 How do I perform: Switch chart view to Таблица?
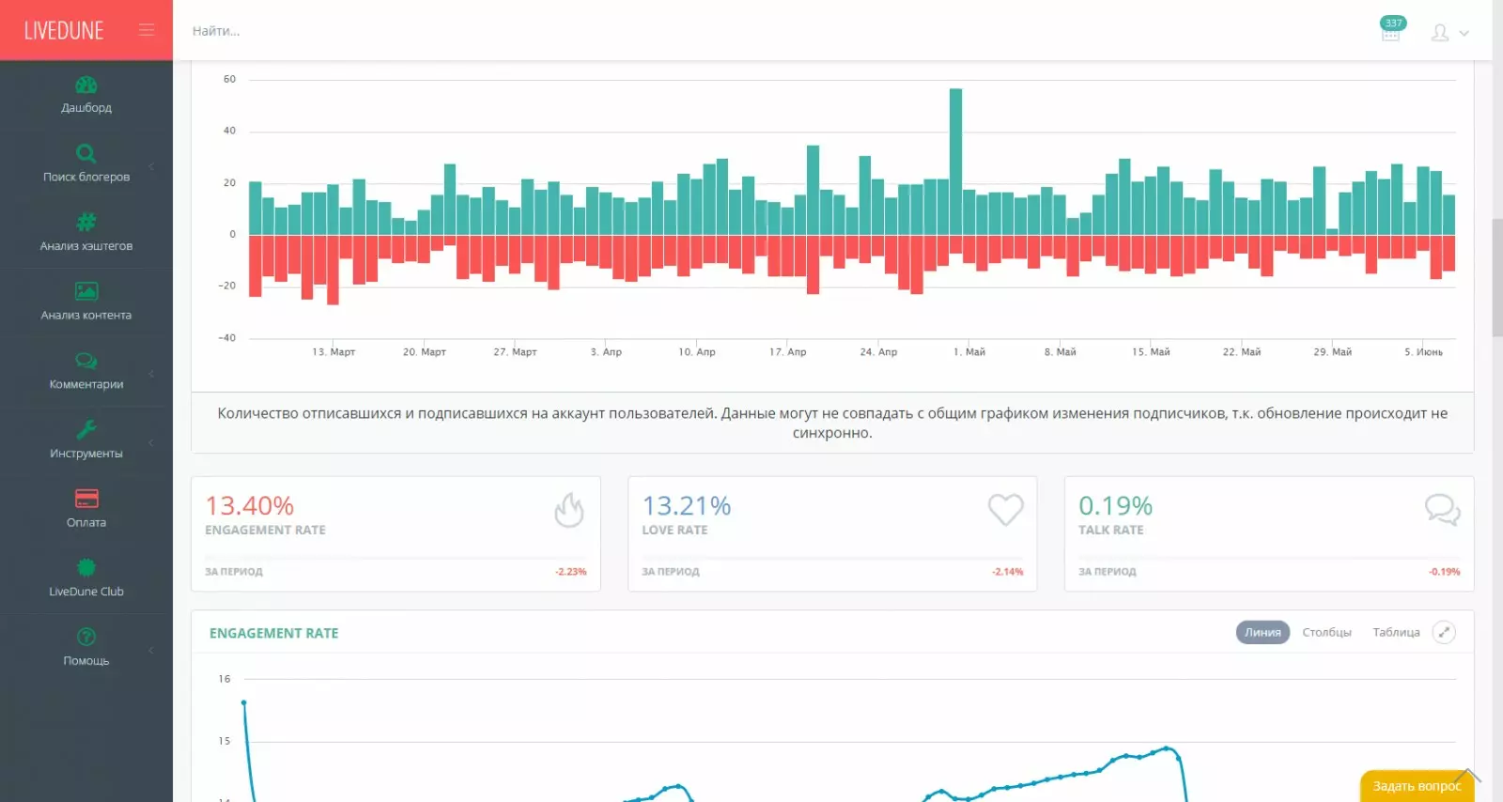click(1396, 633)
